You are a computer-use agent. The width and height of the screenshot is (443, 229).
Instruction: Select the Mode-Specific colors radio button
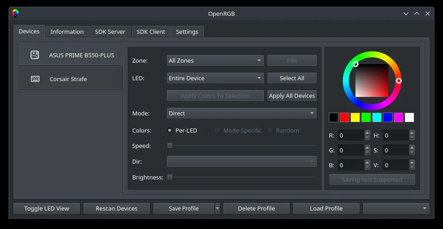pos(217,130)
